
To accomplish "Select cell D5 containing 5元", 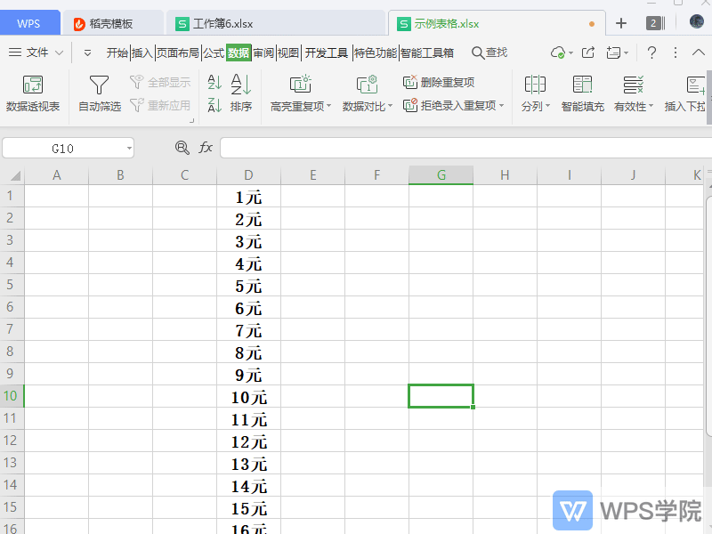I will coord(248,286).
